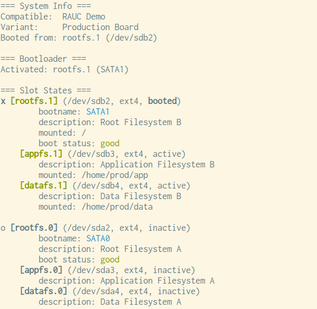Click the /home/prod/data mount path
The width and height of the screenshot is (317, 309).
tap(117, 207)
